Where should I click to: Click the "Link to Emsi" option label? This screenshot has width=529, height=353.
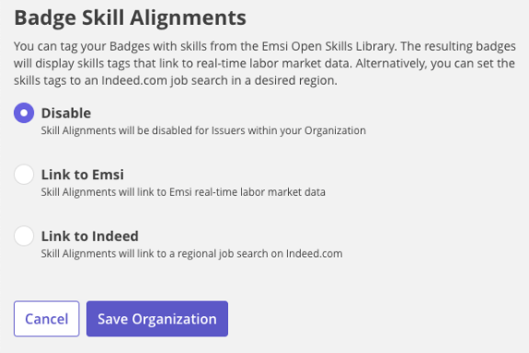click(82, 175)
